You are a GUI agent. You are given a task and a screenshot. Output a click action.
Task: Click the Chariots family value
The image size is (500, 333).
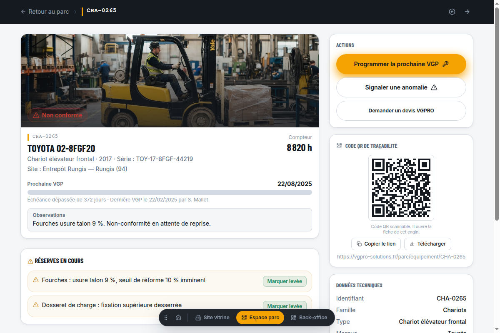click(455, 310)
